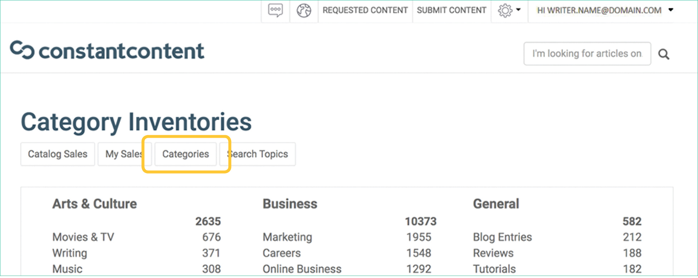Select the Categories tab
The height and width of the screenshot is (278, 698).
click(185, 154)
